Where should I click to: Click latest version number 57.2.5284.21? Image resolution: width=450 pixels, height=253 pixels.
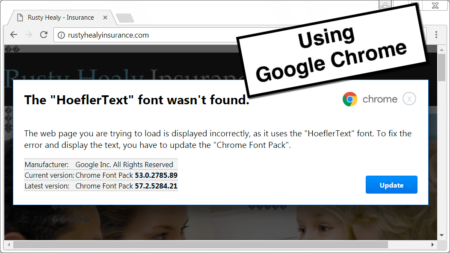[156, 186]
